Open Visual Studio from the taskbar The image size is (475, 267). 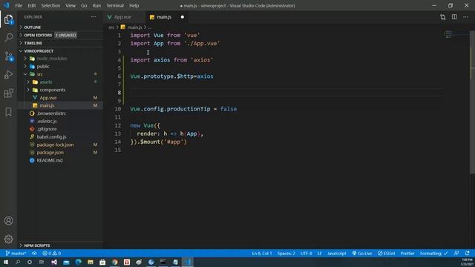[x=54, y=262]
